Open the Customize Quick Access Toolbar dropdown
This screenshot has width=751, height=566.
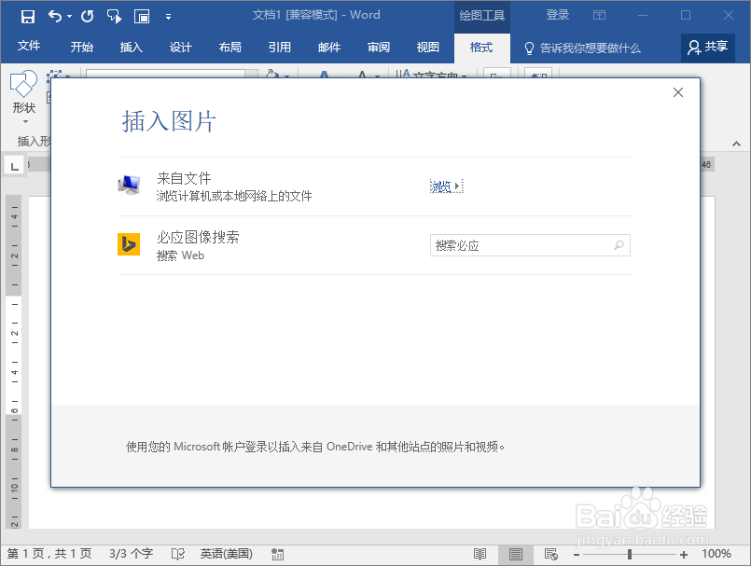pyautogui.click(x=168, y=15)
